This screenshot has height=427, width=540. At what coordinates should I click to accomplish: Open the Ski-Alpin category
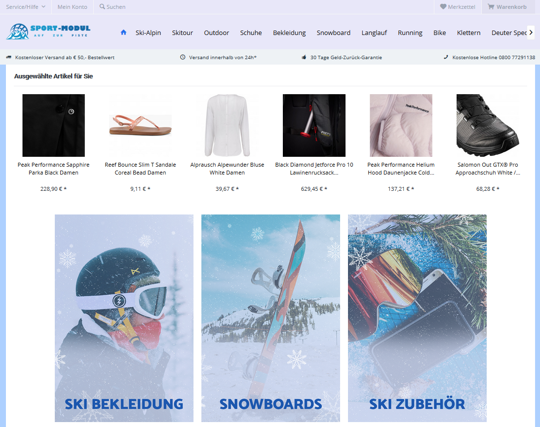[x=148, y=33]
